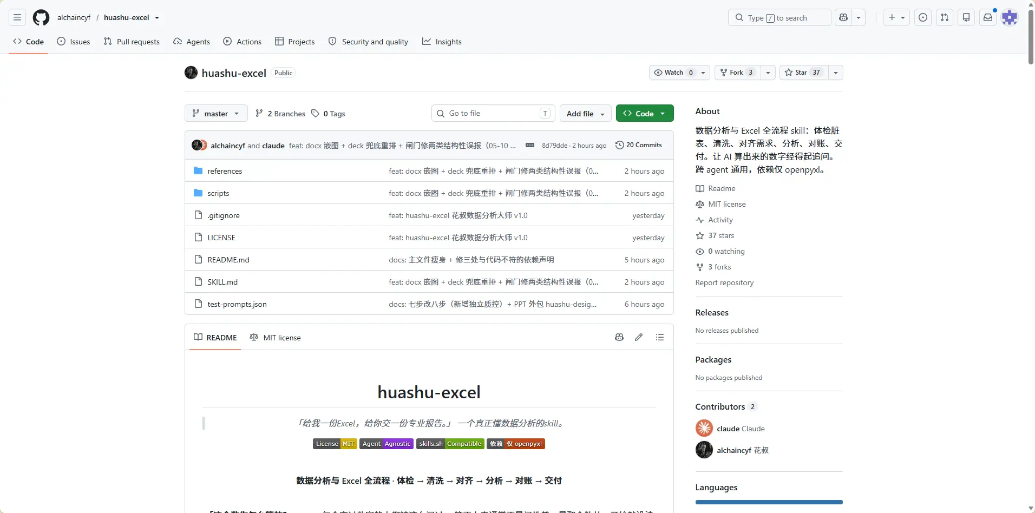1035x513 pixels.
Task: Open the Actions tab
Action: pos(243,42)
